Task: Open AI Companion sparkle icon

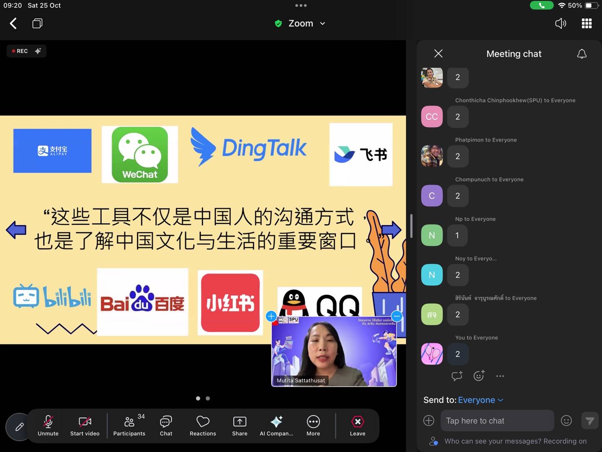Action: coord(276,425)
